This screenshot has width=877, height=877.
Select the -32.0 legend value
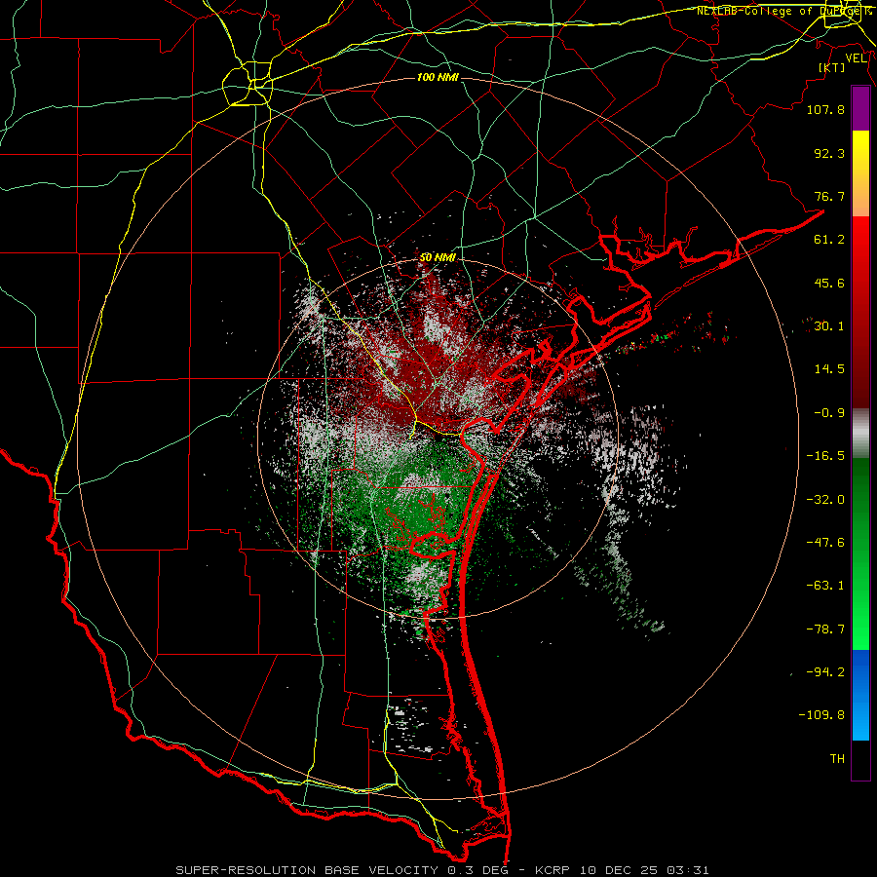pyautogui.click(x=825, y=500)
